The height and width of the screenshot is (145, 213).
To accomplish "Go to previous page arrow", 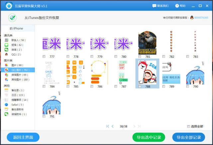I will [112, 126].
